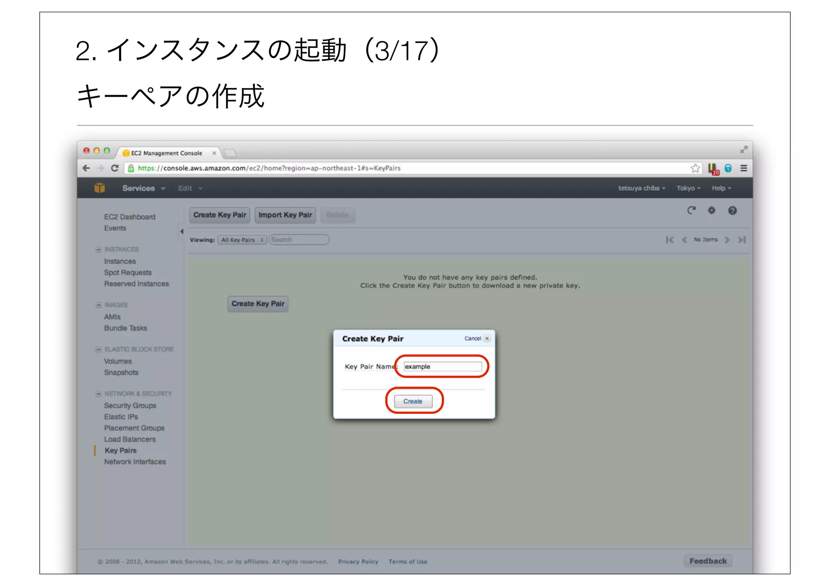This screenshot has height=586, width=830.
Task: Switch to EC2 Management Console tab
Action: coord(167,153)
